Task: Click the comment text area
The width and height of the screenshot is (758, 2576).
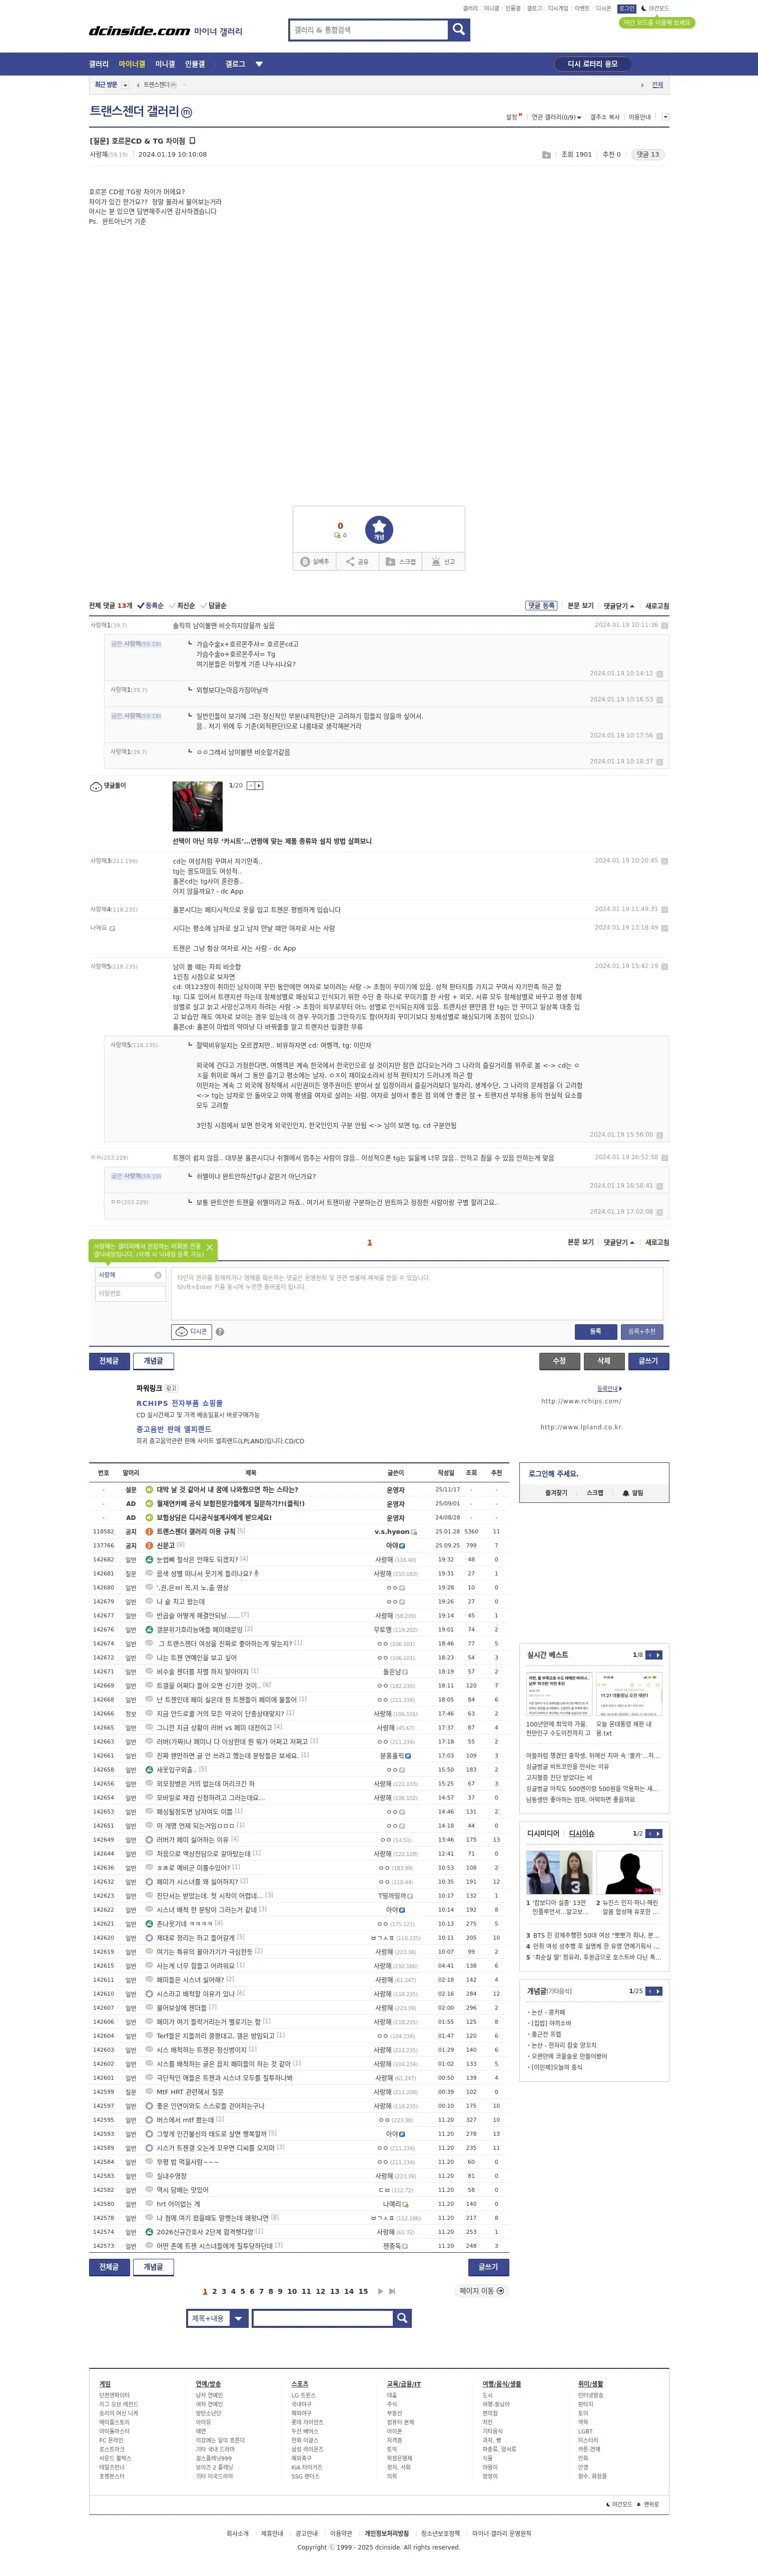Action: click(417, 1294)
